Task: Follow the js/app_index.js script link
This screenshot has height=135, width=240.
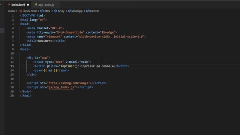Action: pos(61,87)
